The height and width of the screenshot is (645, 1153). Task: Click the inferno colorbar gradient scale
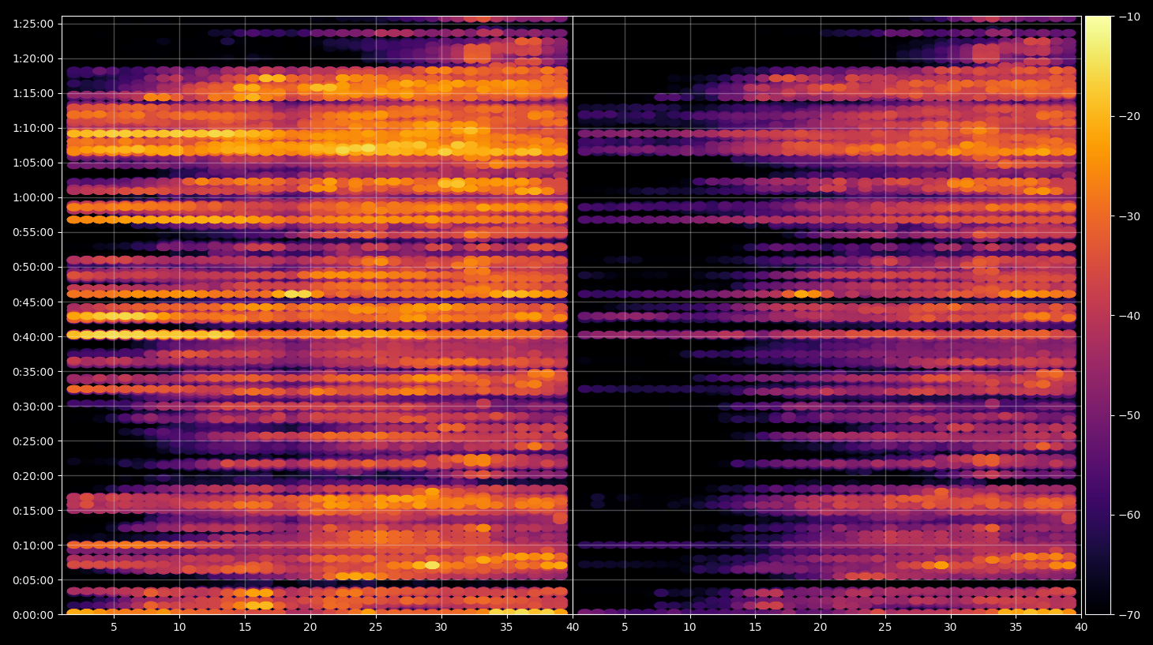coord(1098,315)
